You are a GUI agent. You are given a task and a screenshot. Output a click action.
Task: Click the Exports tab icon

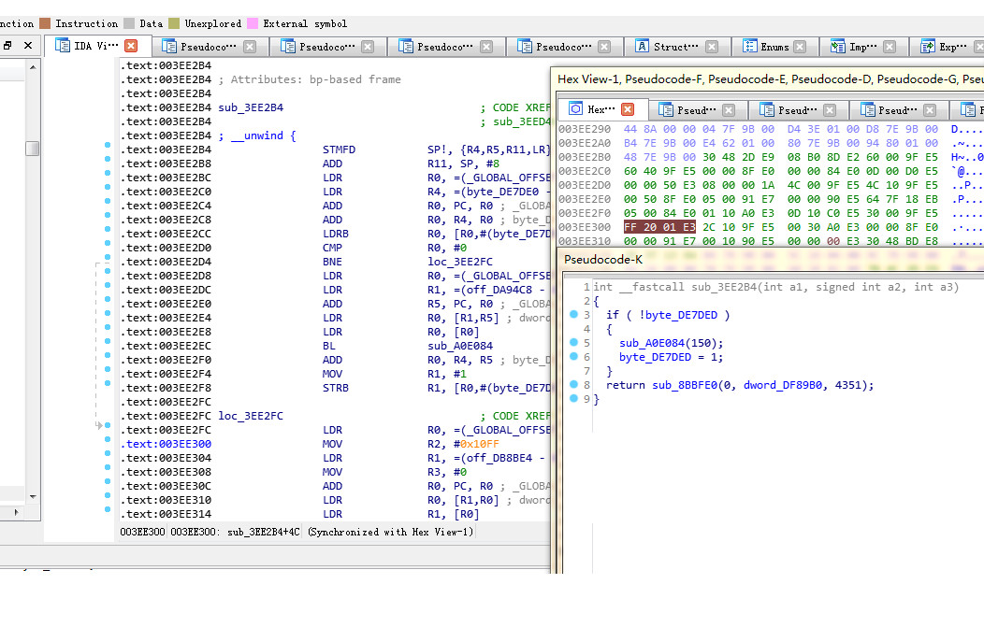pyautogui.click(x=928, y=47)
